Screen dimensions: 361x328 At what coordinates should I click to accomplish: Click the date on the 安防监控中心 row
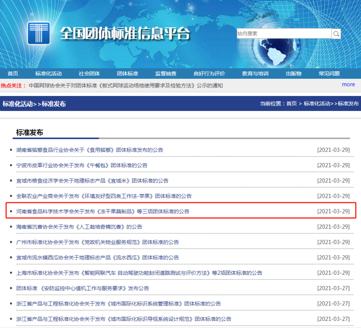click(x=333, y=288)
